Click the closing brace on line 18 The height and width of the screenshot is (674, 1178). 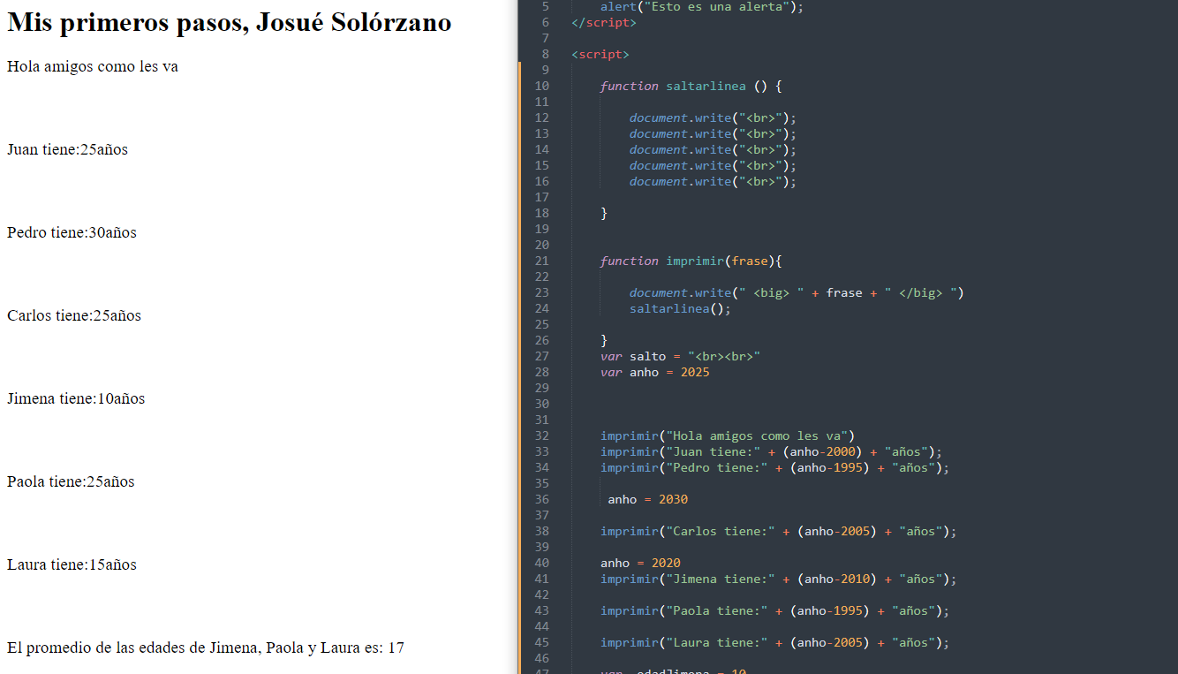[604, 213]
